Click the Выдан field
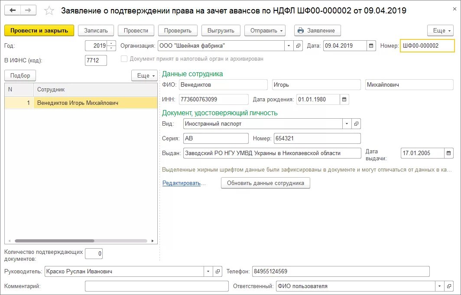Image resolution: width=461 pixels, height=295 pixels. click(x=272, y=153)
